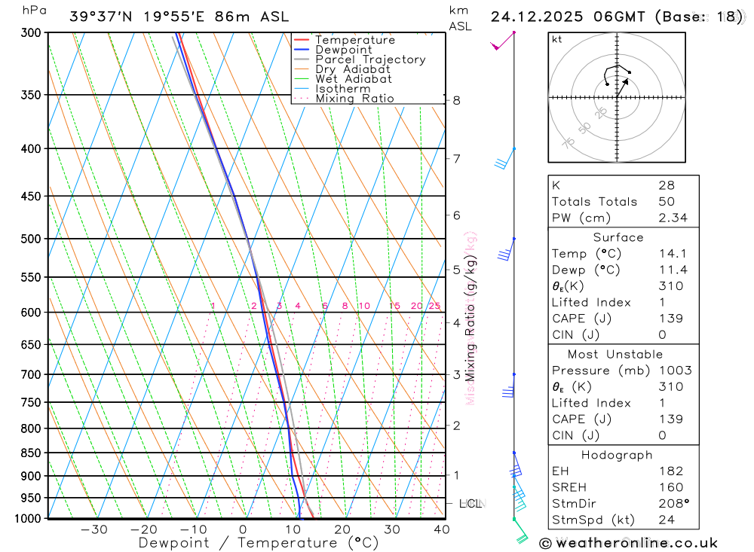Viewport: 754px width, 552px height.
Task: Click the EH value 182
Action: coord(671,471)
